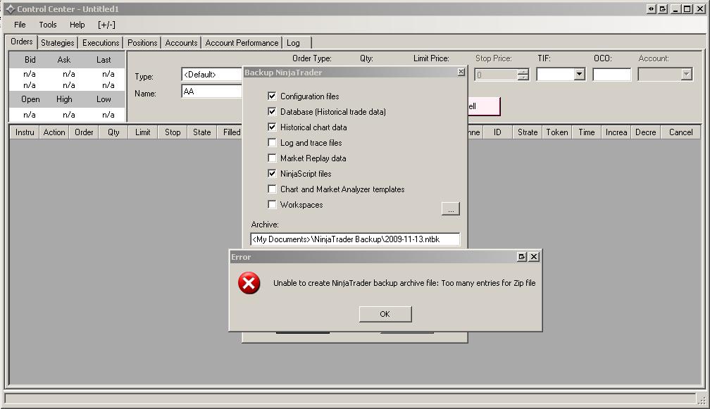This screenshot has width=710, height=409.
Task: Click the Decre column header
Action: click(646, 132)
